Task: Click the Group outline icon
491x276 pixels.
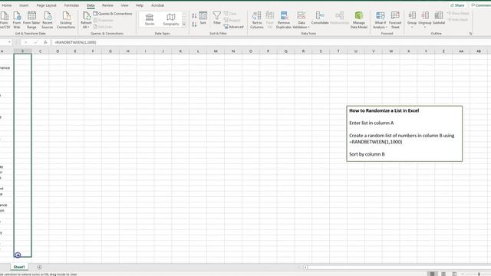Action: (412, 15)
